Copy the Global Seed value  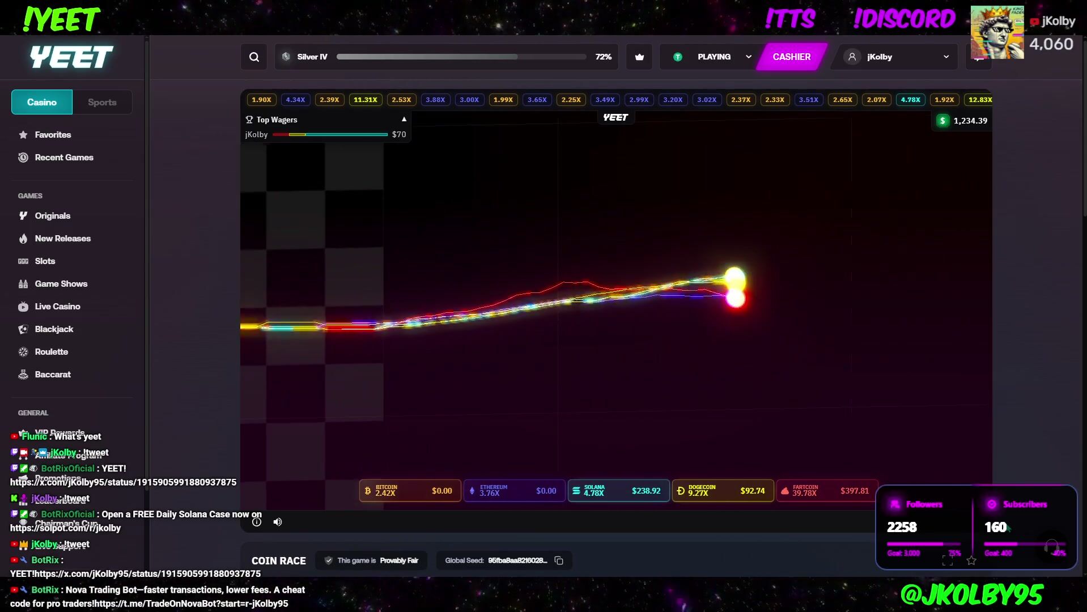[x=559, y=560]
